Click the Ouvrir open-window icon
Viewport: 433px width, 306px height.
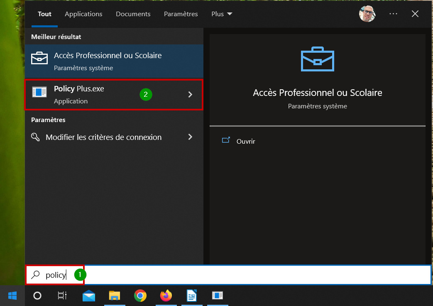[x=226, y=140]
